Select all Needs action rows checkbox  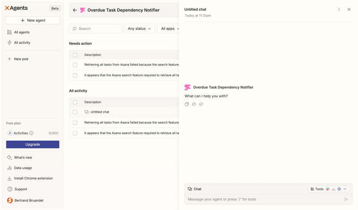click(x=75, y=55)
